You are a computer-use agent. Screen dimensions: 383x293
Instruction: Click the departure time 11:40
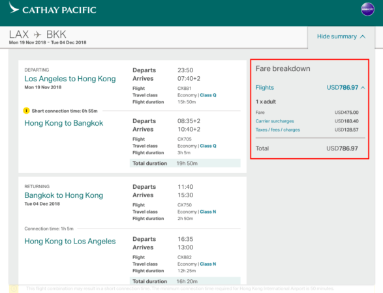point(185,187)
